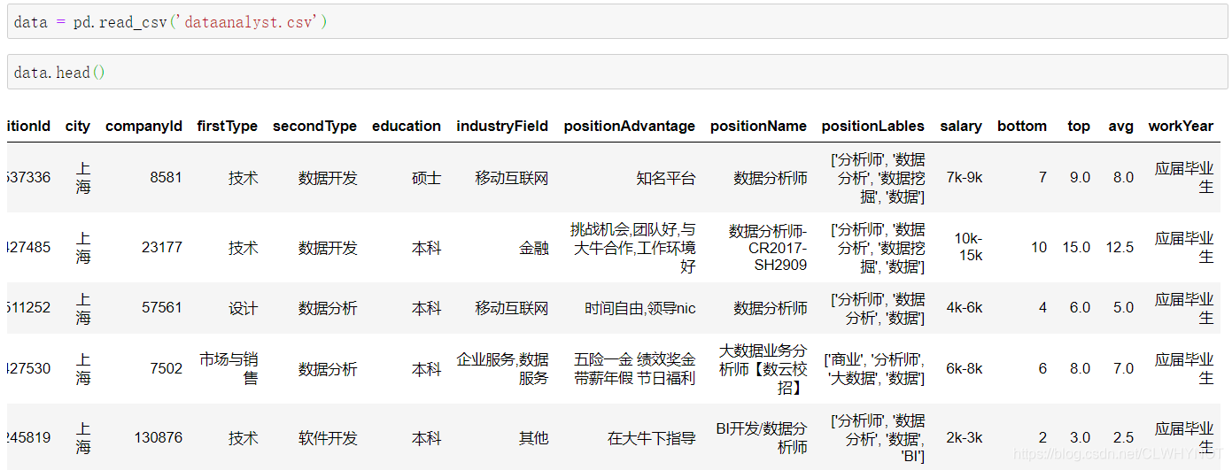Click the 市场与销售 firstType cell

229,368
